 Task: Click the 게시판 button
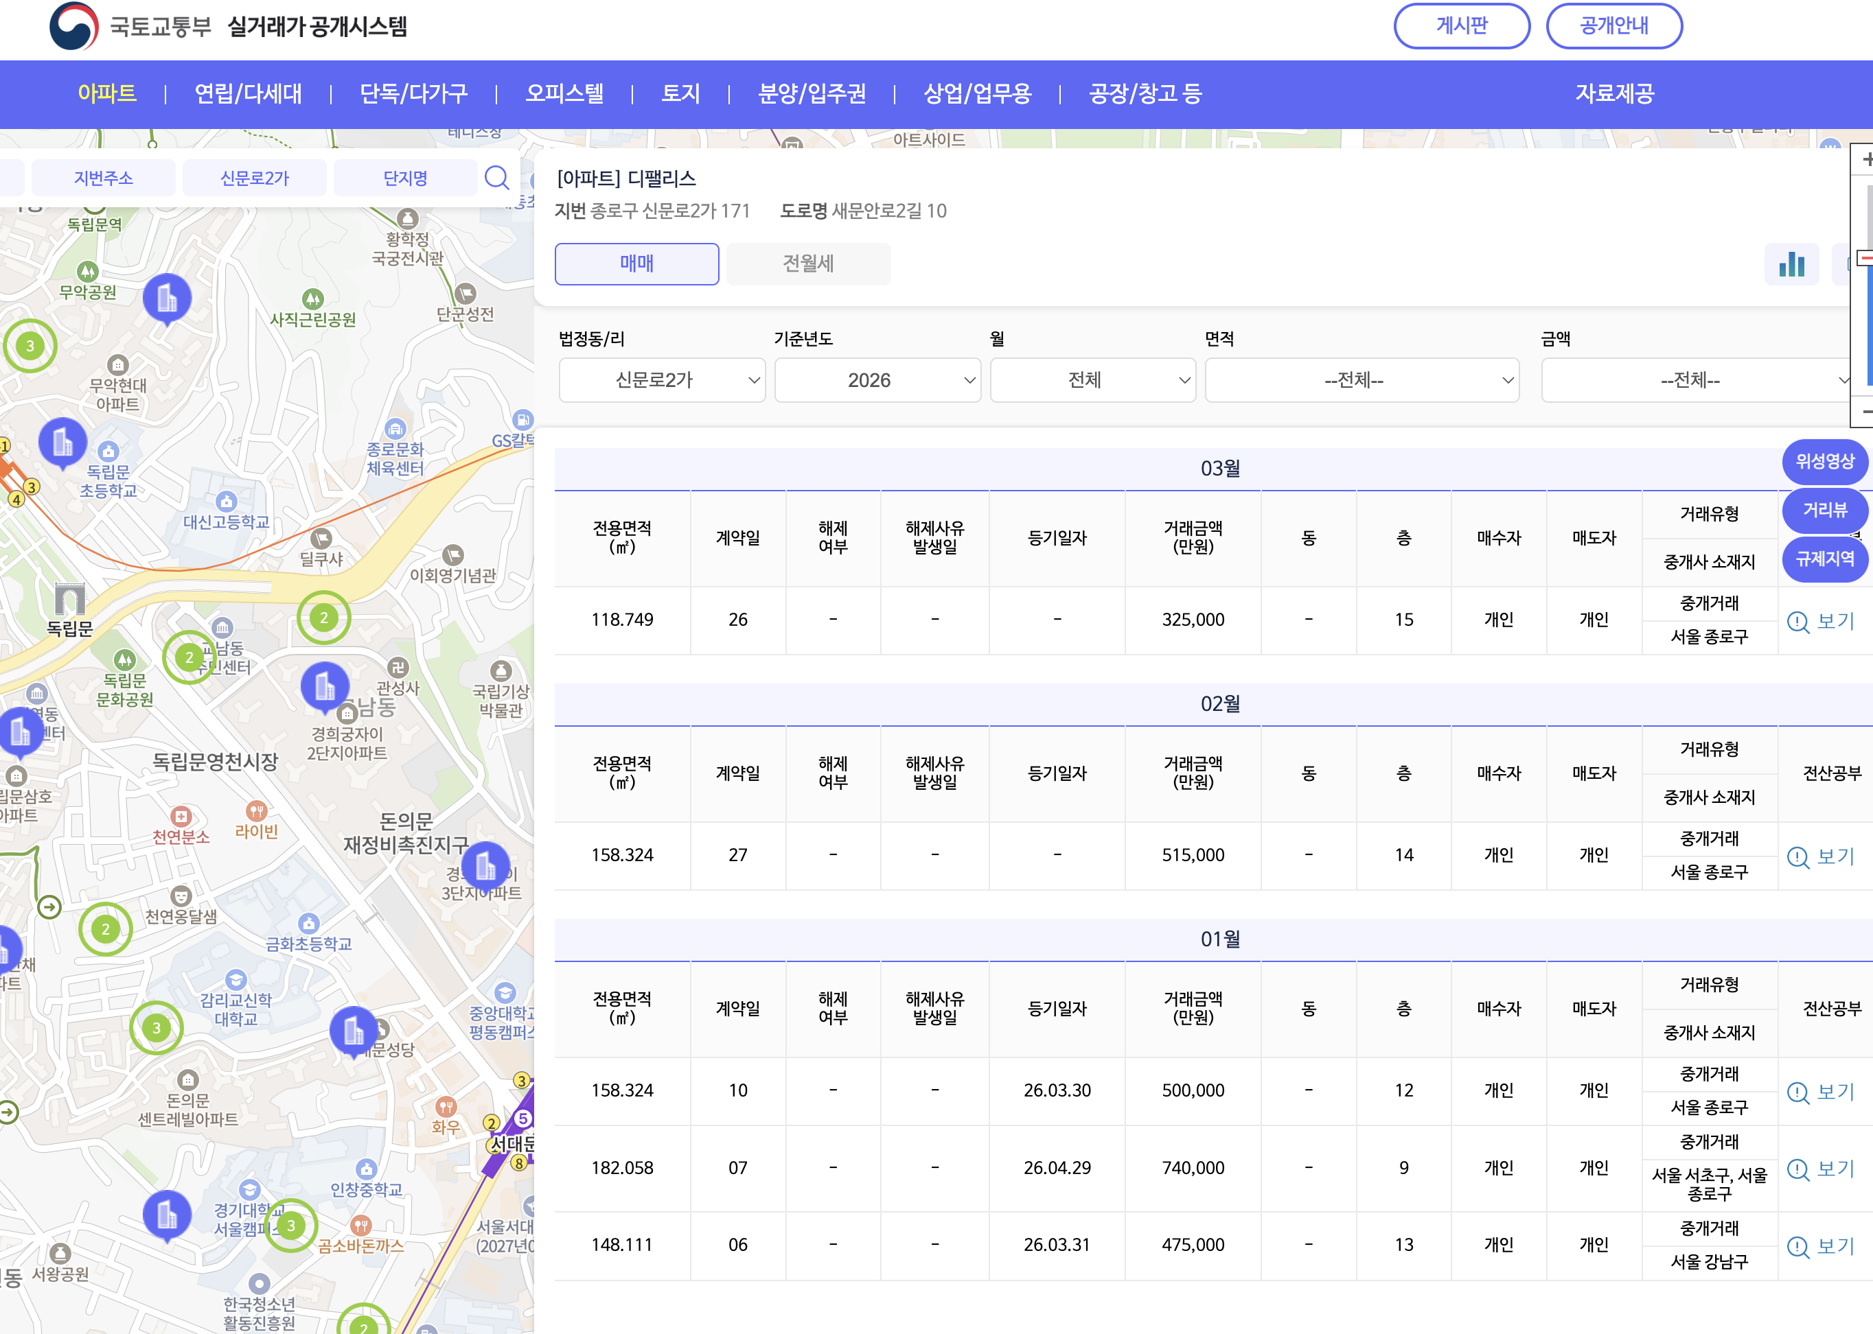pos(1462,25)
